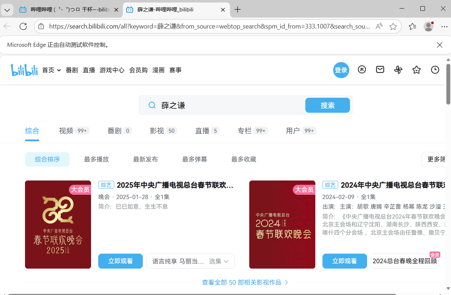Open 更多筛选 filter options

[433, 159]
